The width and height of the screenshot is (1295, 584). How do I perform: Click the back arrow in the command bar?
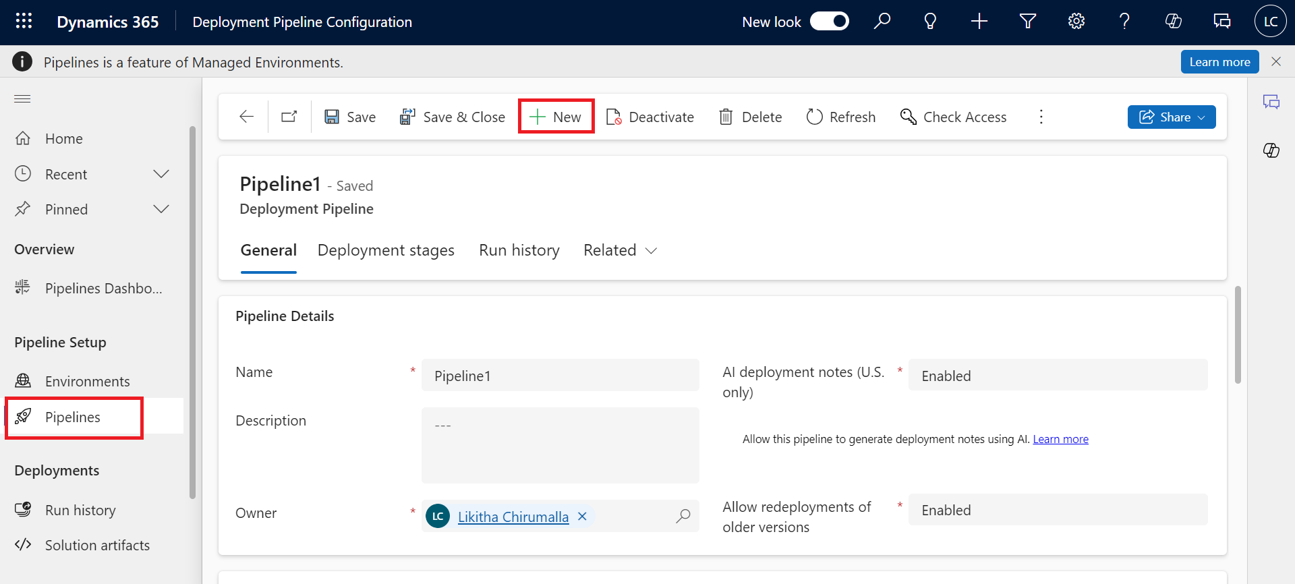click(x=247, y=117)
